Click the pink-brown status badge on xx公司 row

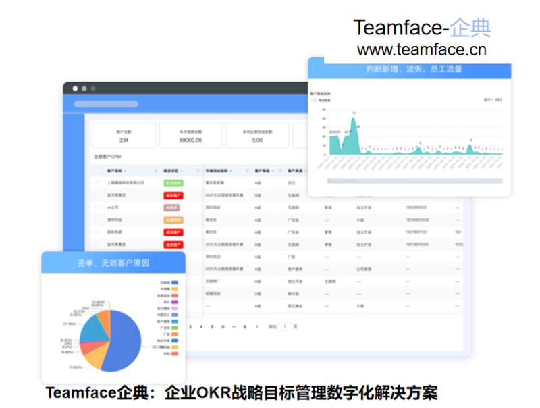[171, 207]
